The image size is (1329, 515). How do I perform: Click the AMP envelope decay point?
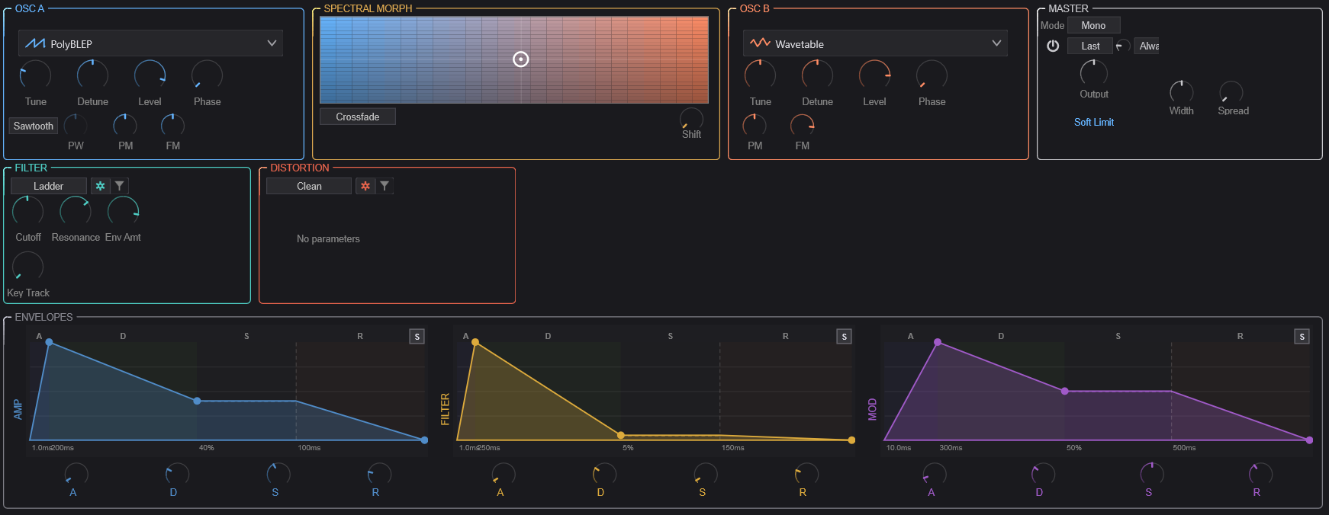coord(197,401)
